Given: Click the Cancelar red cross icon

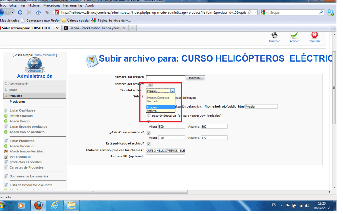Looking at the screenshot, I should (x=314, y=35).
